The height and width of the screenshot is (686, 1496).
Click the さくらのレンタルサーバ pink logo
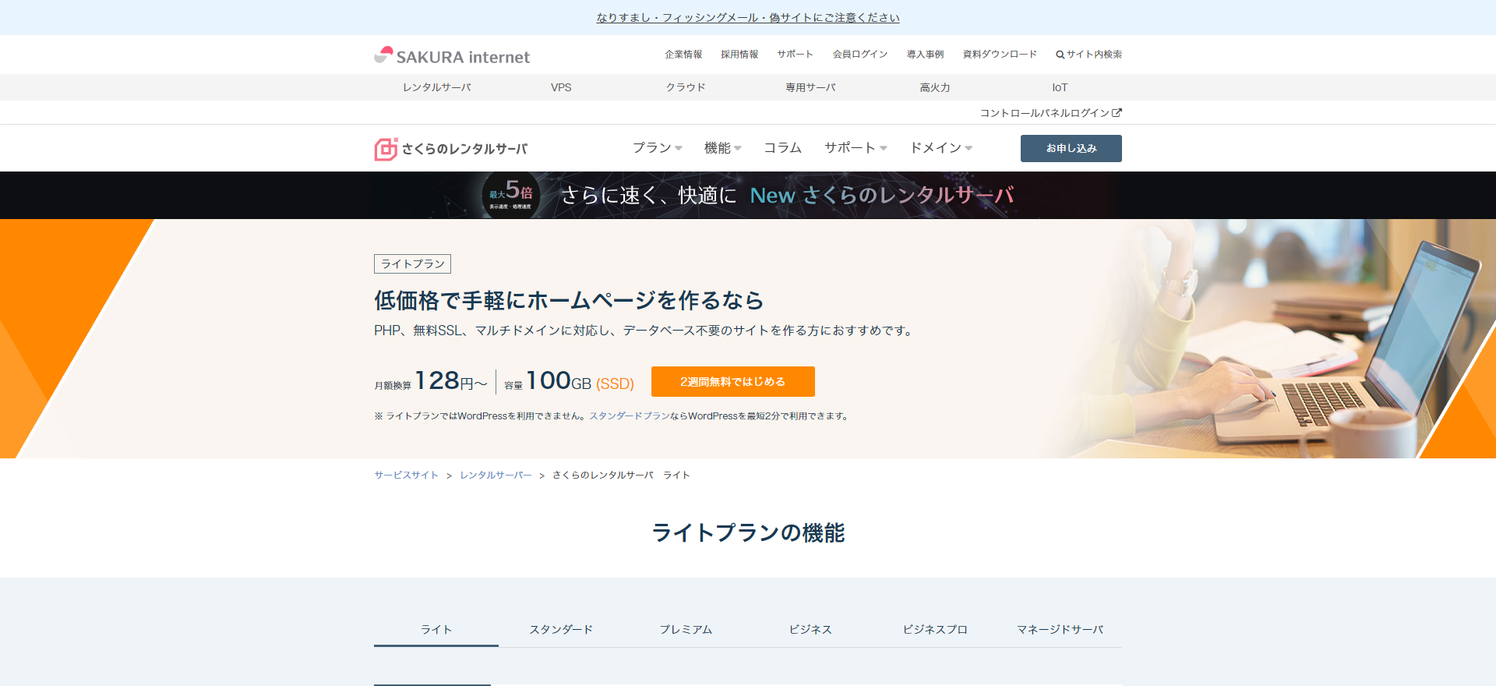click(x=450, y=149)
